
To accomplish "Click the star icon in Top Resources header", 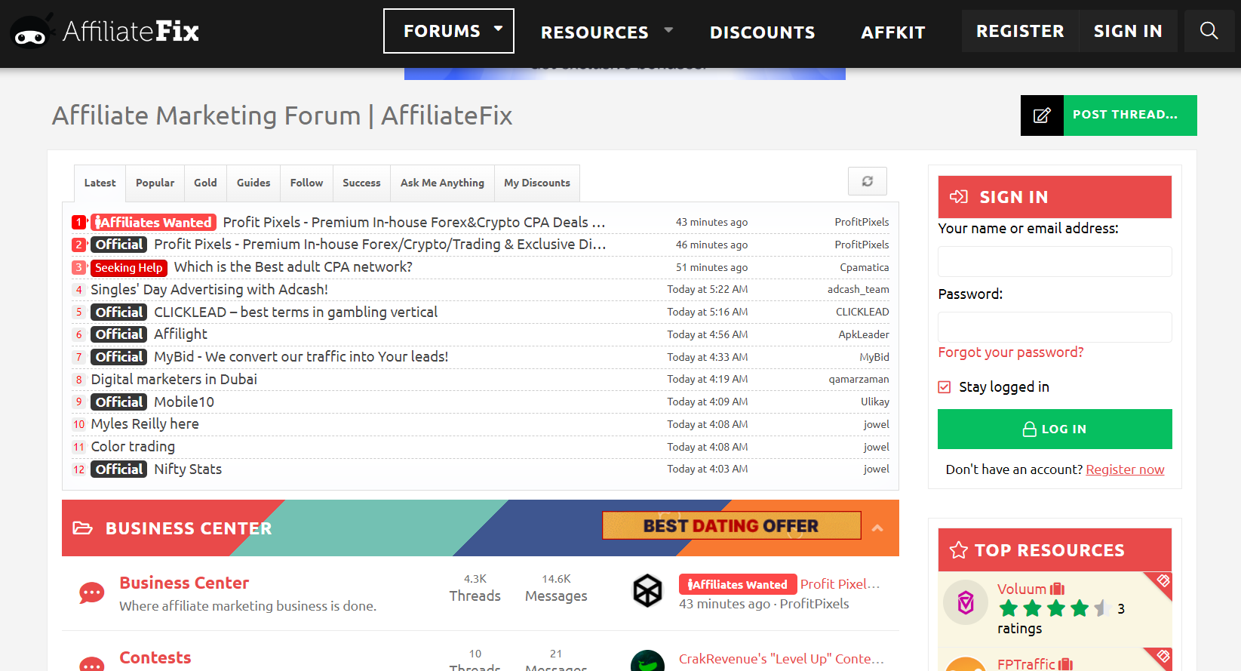I will [x=958, y=550].
